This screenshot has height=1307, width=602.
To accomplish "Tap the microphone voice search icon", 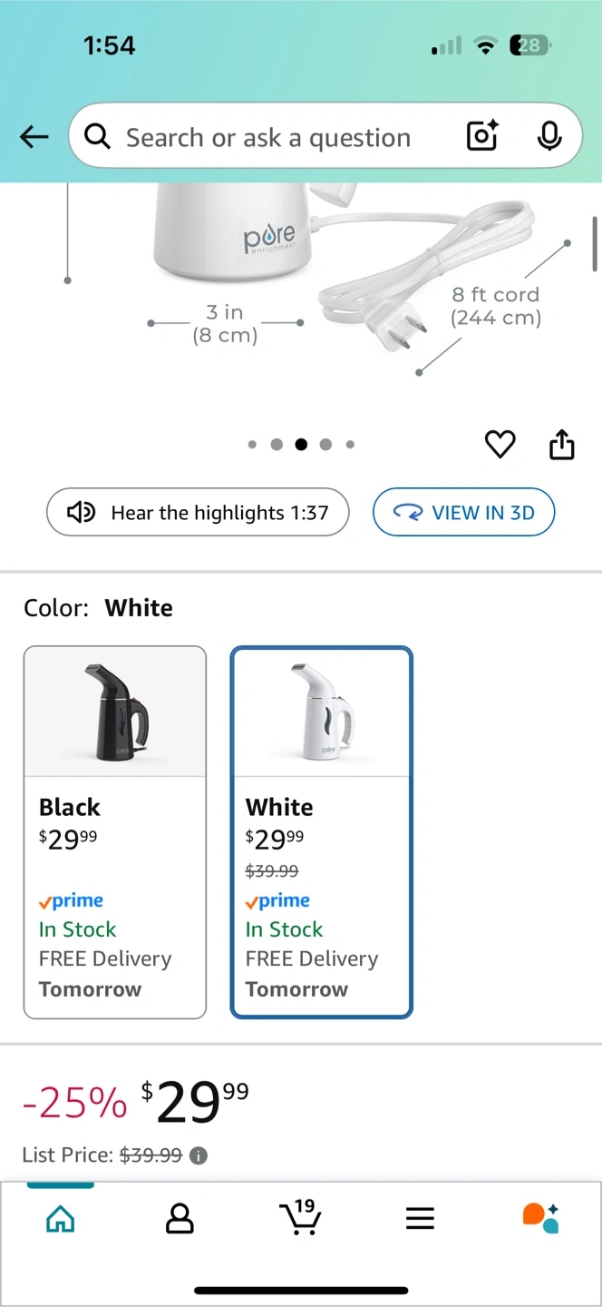I will 549,137.
